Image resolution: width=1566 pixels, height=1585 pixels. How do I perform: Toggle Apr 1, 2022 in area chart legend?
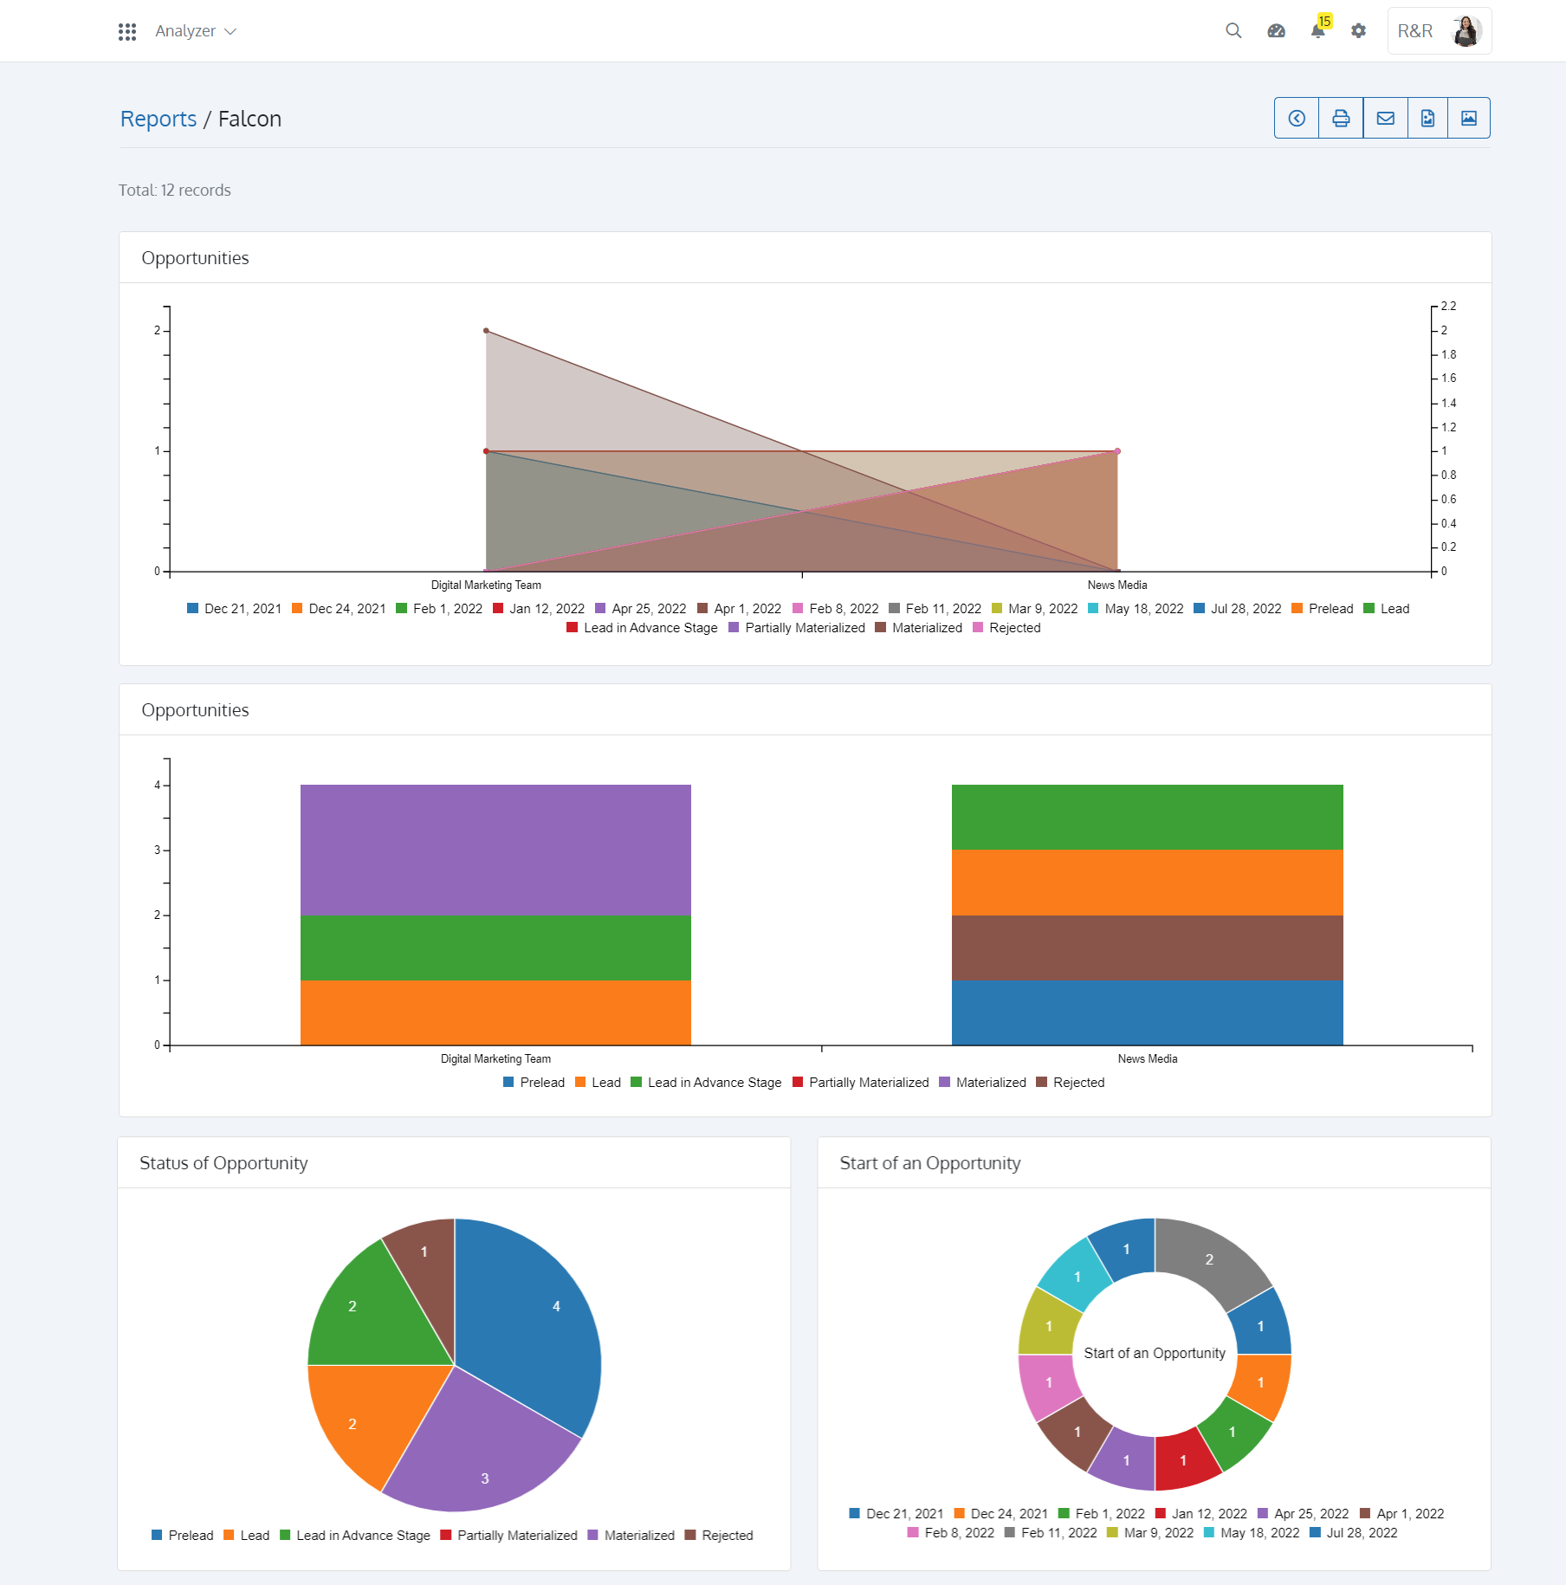pos(739,609)
